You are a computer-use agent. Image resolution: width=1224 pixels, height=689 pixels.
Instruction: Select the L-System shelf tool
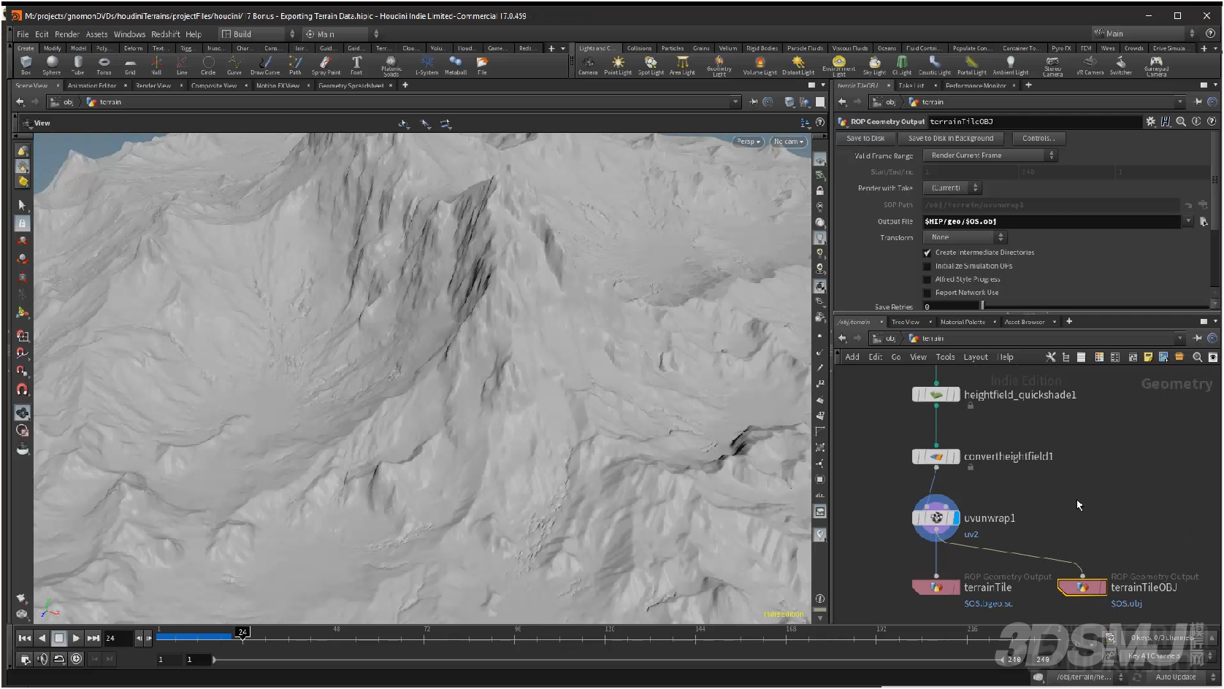click(x=427, y=65)
